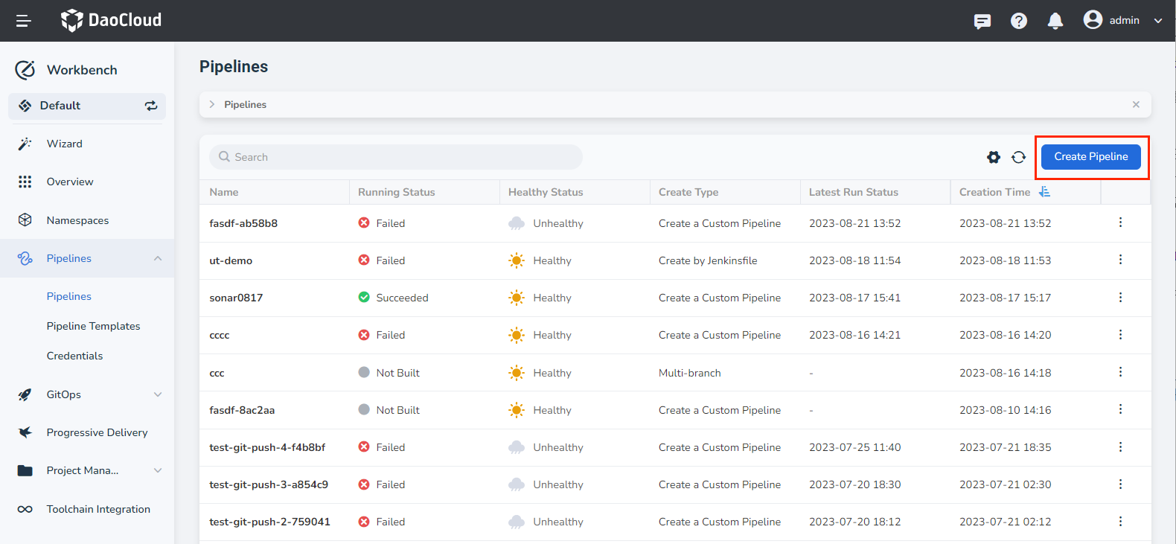Open actions menu for ut-demo

pos(1120,260)
